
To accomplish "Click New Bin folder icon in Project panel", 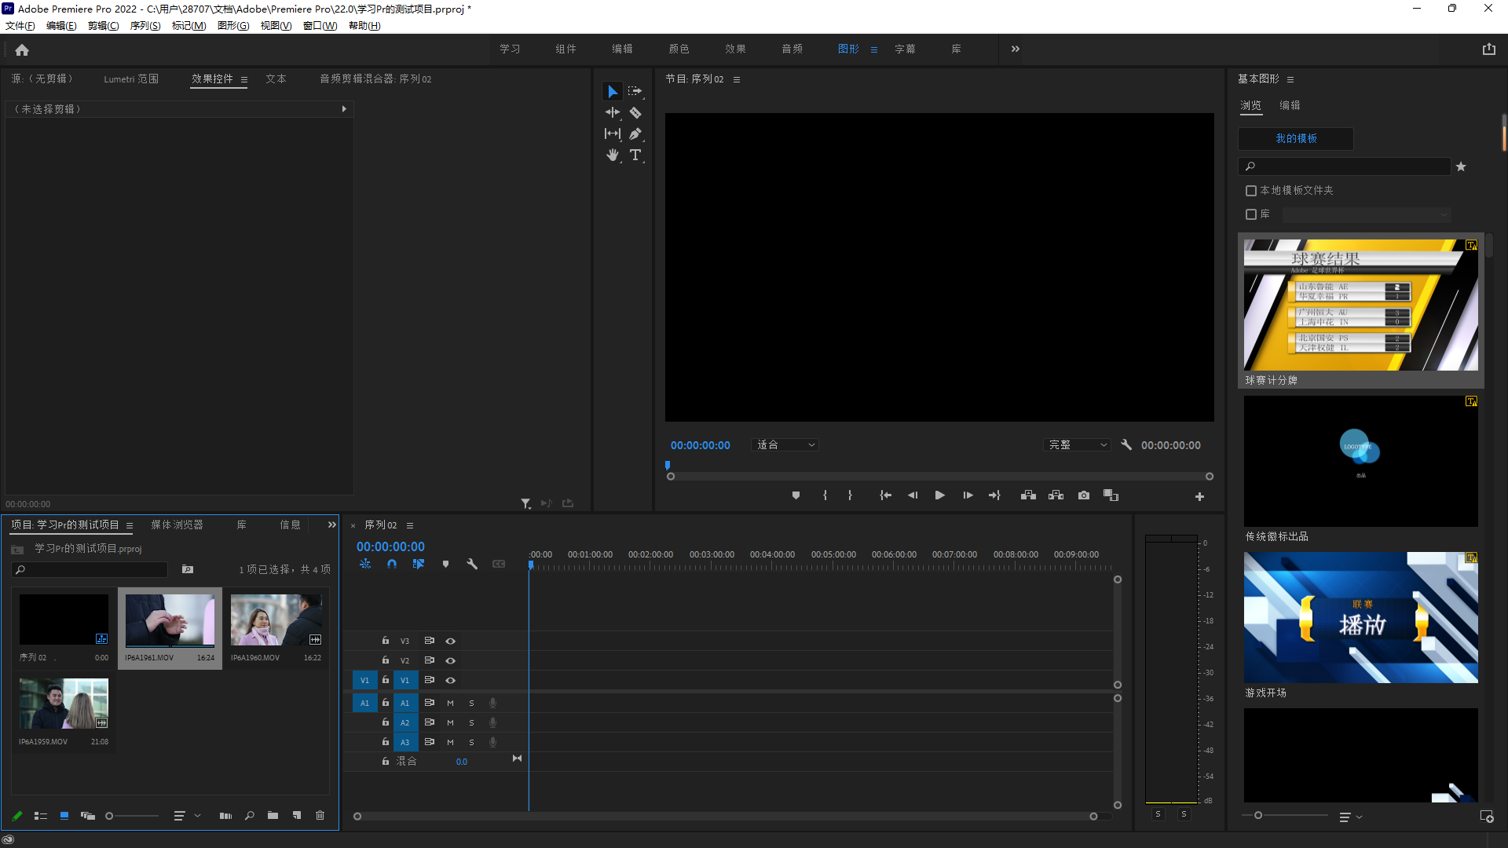I will tap(273, 816).
